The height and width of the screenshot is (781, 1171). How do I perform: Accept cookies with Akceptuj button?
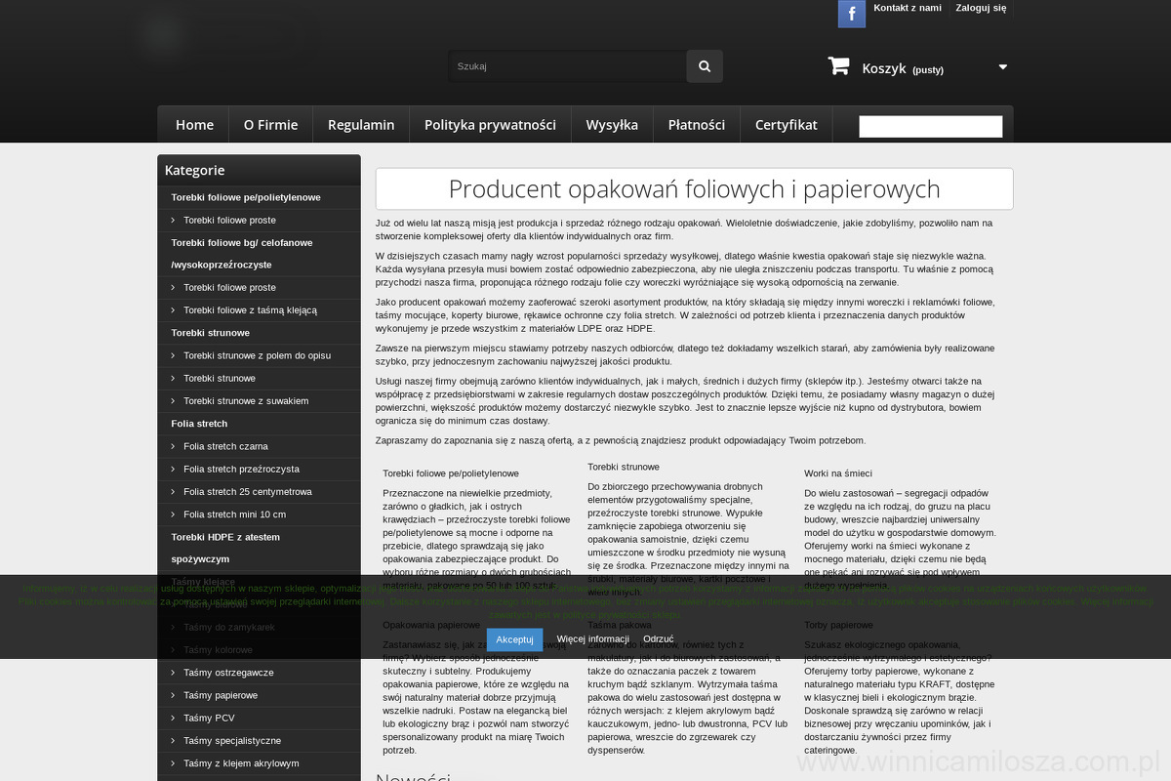(514, 639)
